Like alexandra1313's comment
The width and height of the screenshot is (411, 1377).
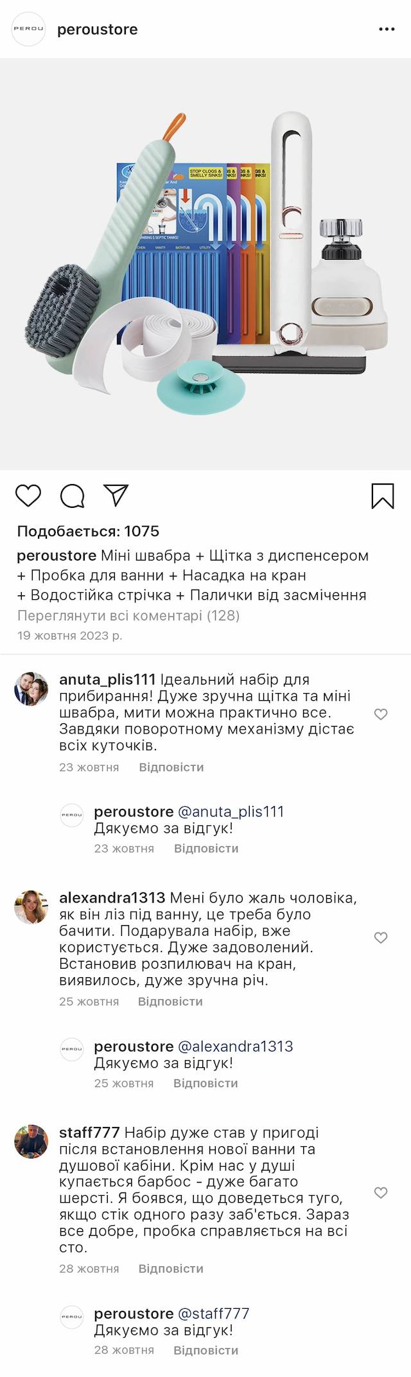[381, 937]
